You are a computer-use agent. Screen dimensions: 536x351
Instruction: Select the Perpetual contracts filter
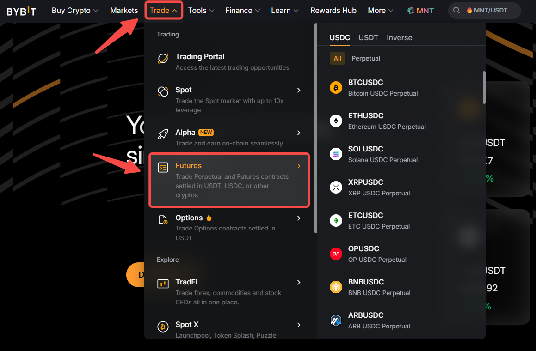click(x=366, y=58)
